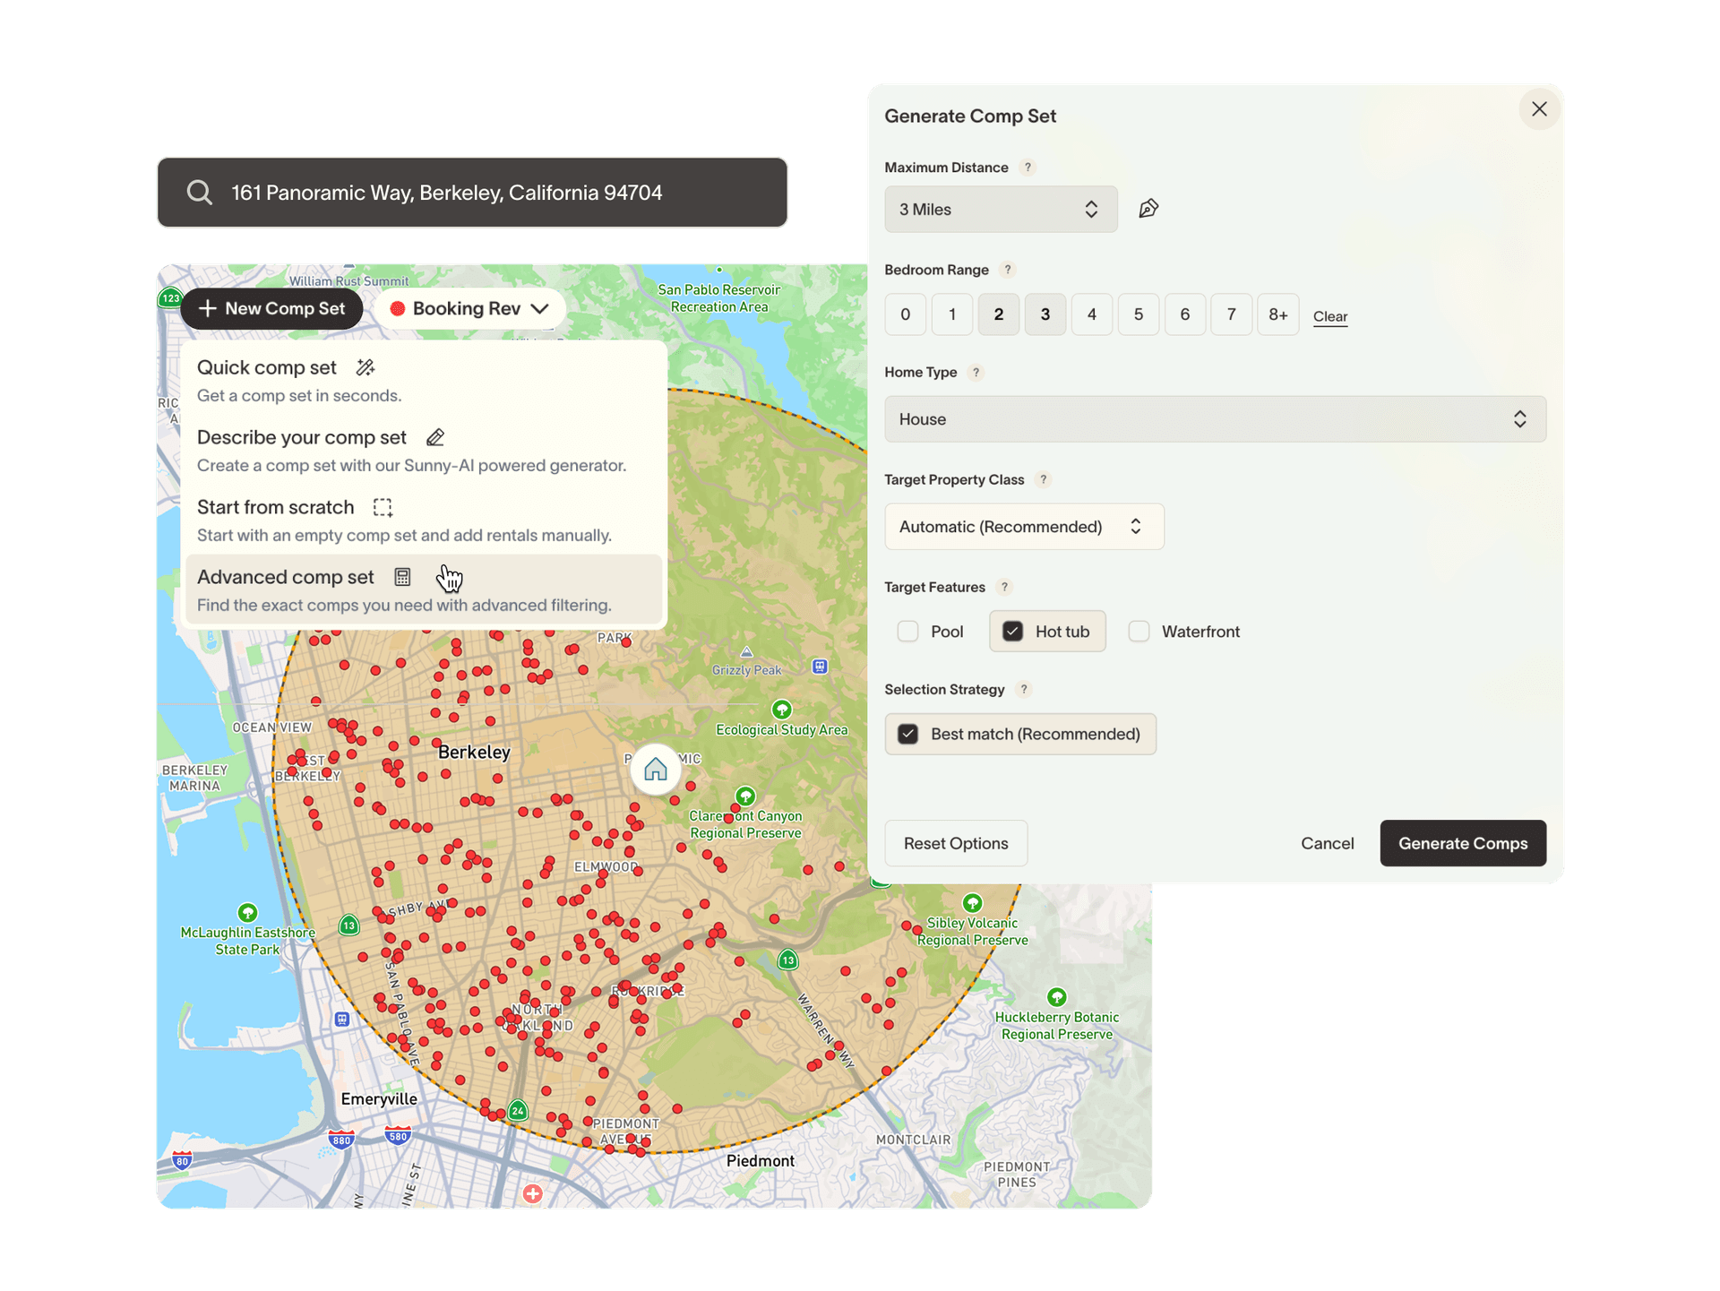Click the frame icon beside Start from scratch
Image resolution: width=1720 pixels, height=1291 pixels.
383,507
